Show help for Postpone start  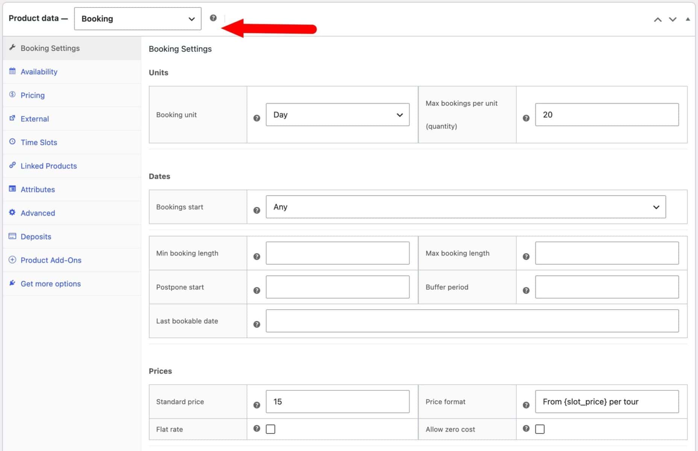click(257, 291)
